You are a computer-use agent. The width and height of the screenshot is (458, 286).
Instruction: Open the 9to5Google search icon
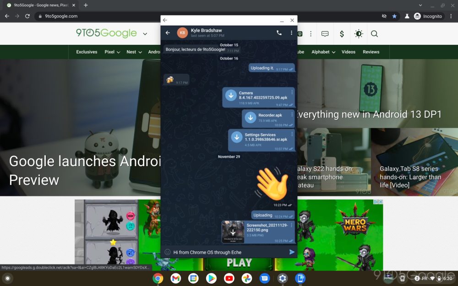[x=374, y=34]
